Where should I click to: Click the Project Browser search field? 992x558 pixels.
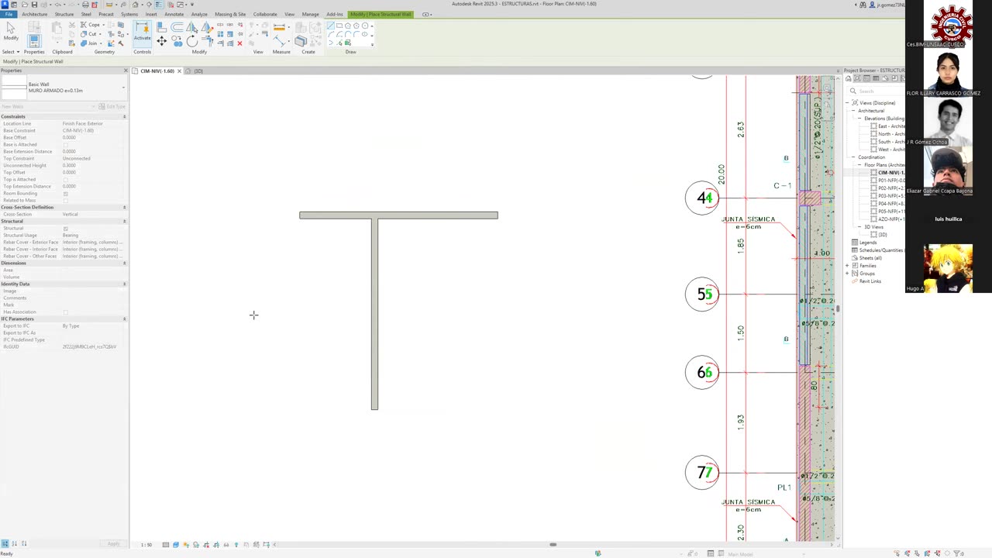pyautogui.click(x=876, y=91)
